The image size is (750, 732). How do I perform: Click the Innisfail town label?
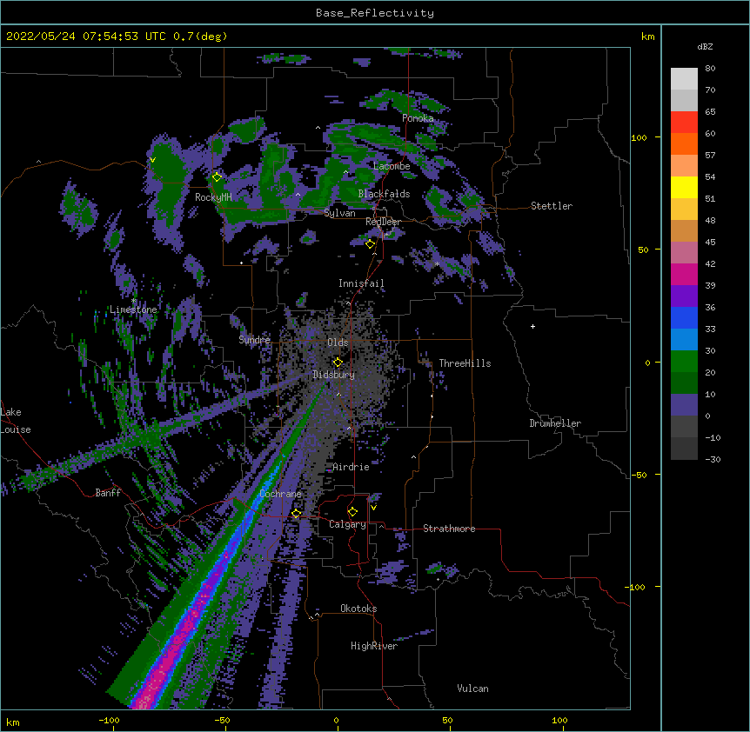pos(361,283)
